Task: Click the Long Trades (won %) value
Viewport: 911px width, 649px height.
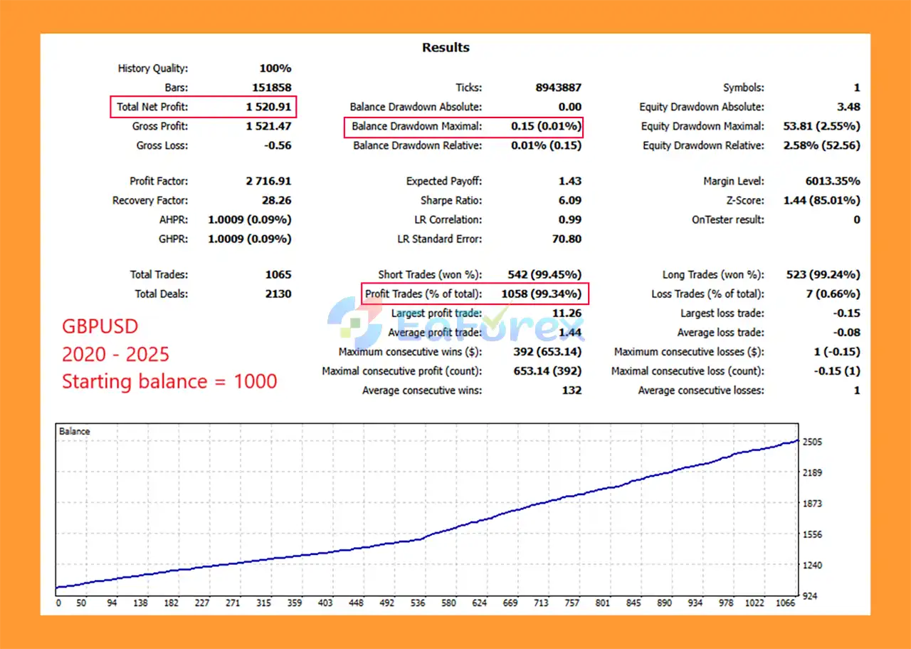Action: [823, 274]
